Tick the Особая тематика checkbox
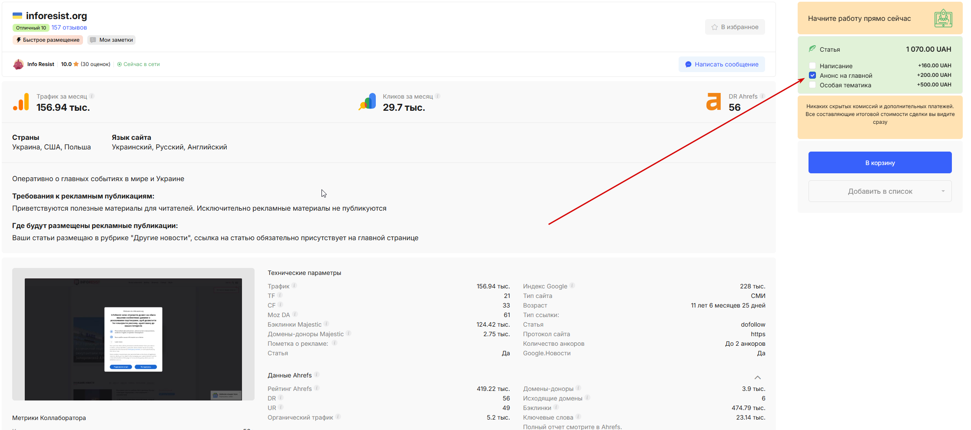Viewport: 971px width, 430px height. click(x=812, y=85)
